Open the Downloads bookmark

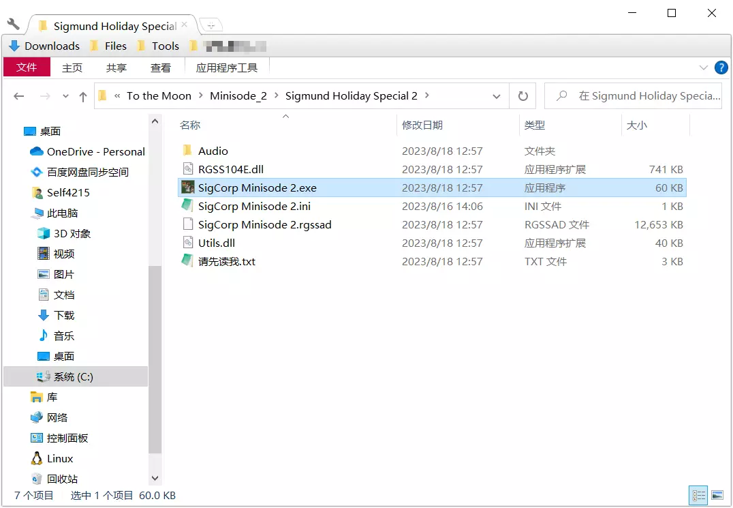coord(44,46)
